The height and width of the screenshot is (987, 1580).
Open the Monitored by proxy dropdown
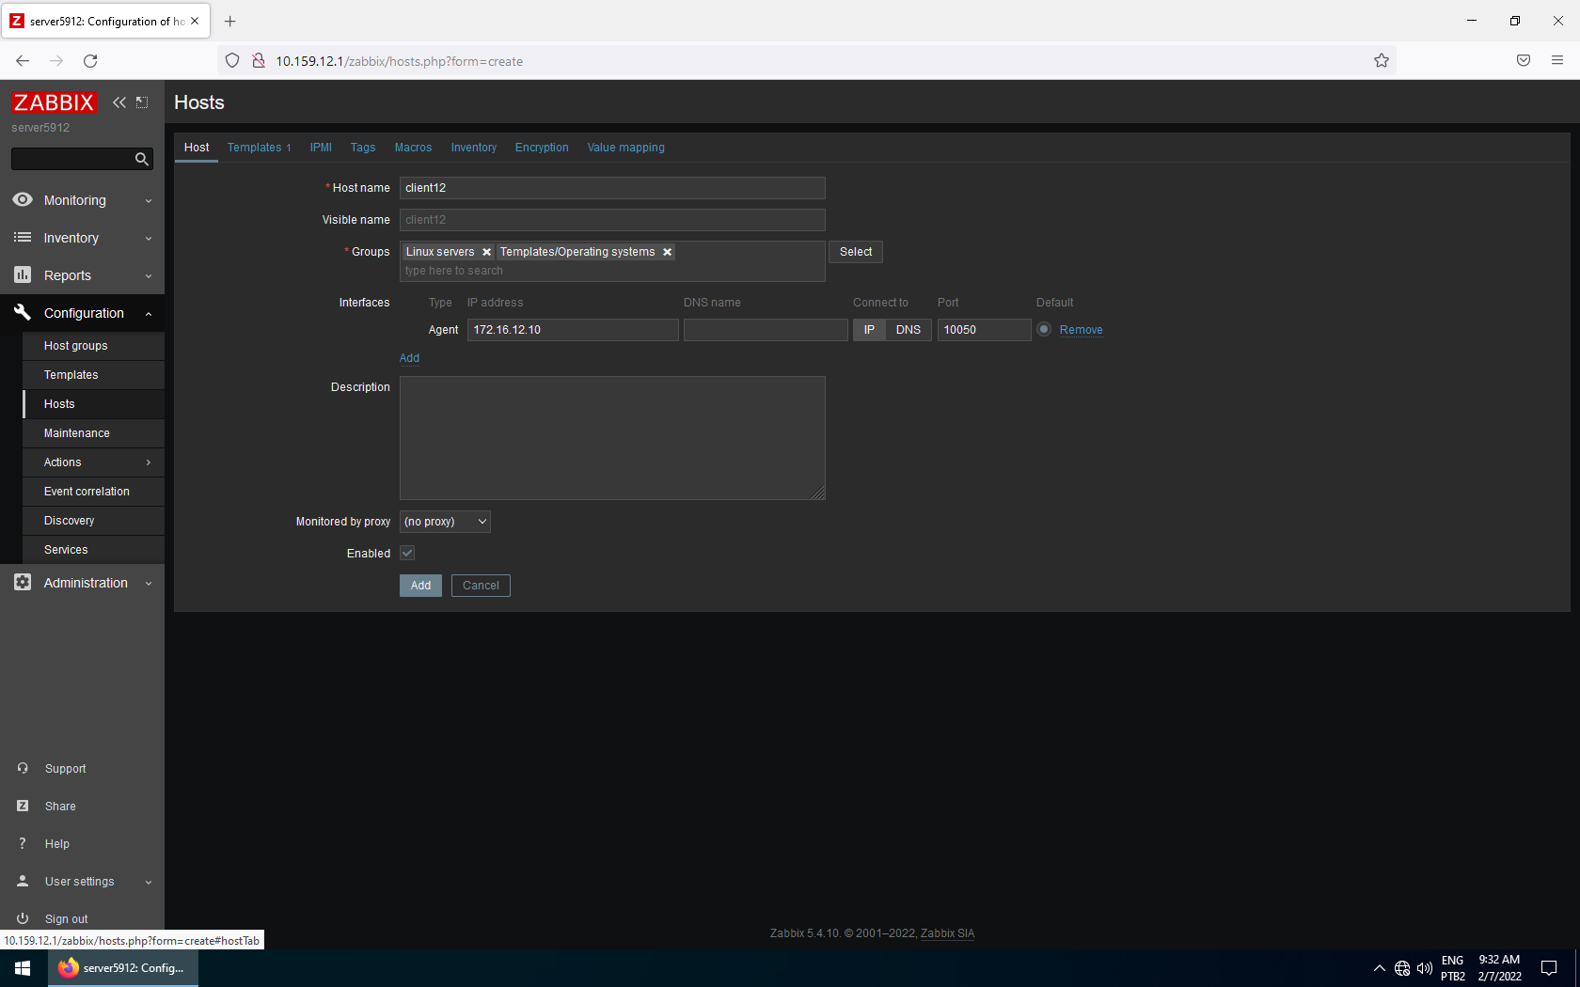tap(444, 521)
